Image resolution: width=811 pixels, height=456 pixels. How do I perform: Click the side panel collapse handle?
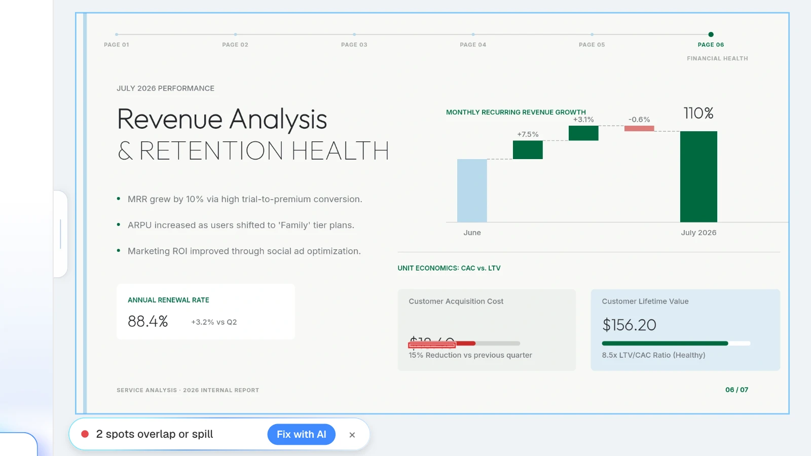pyautogui.click(x=60, y=234)
